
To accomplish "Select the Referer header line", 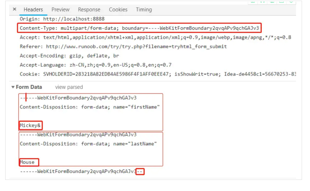I will coord(123,47).
